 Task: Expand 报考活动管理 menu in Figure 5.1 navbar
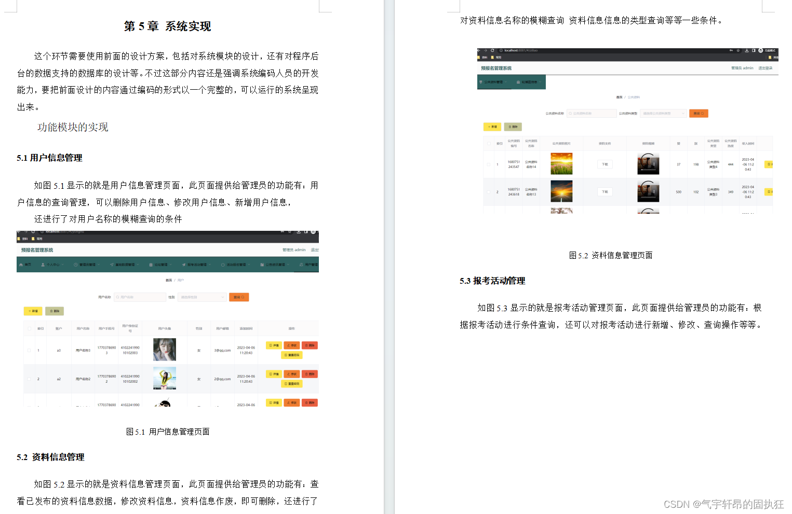point(196,265)
